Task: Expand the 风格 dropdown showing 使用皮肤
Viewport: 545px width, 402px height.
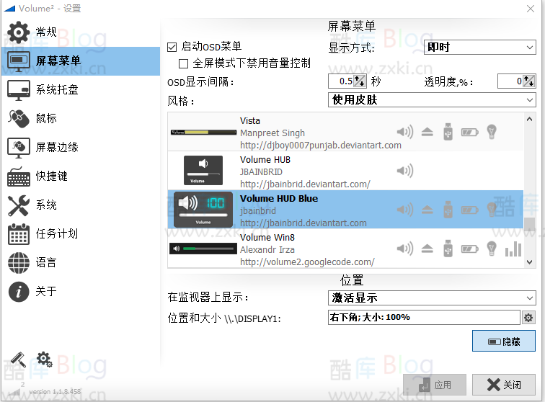Action: click(x=432, y=100)
